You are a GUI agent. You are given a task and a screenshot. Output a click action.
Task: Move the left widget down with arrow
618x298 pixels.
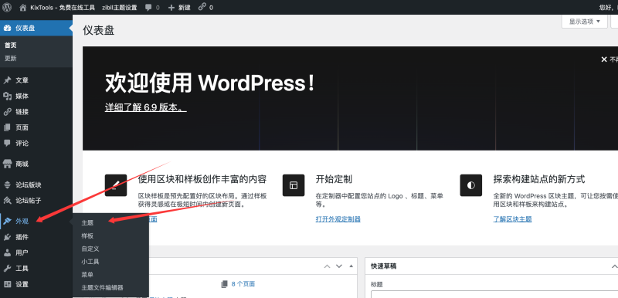[339, 266]
